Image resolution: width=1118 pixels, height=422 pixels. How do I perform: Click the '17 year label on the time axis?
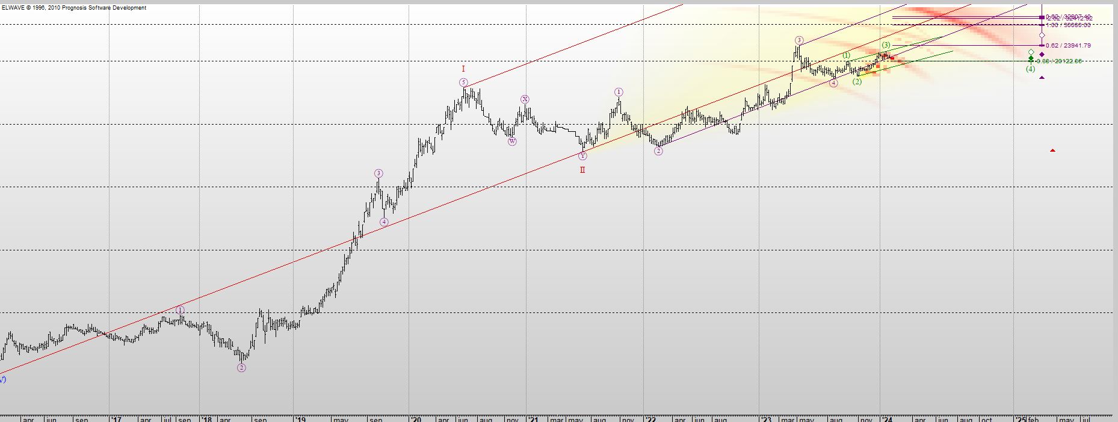point(116,419)
